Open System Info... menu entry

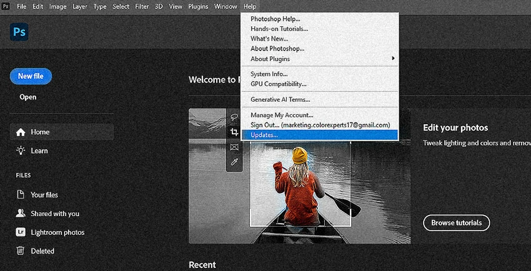[x=319, y=74]
